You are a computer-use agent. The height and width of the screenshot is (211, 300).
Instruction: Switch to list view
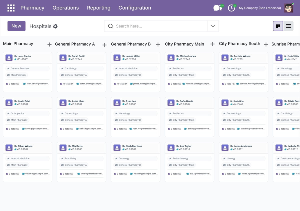(x=288, y=26)
